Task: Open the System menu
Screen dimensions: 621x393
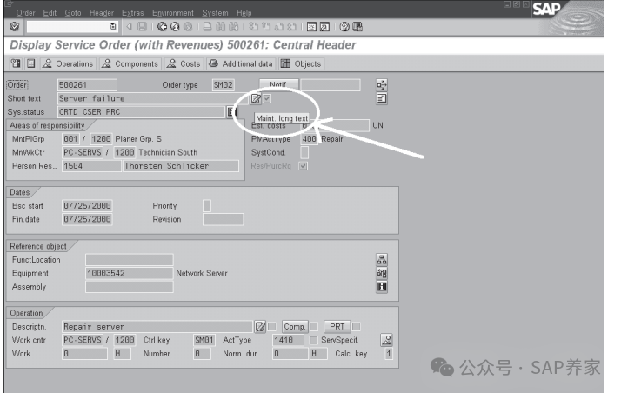Action: click(215, 13)
